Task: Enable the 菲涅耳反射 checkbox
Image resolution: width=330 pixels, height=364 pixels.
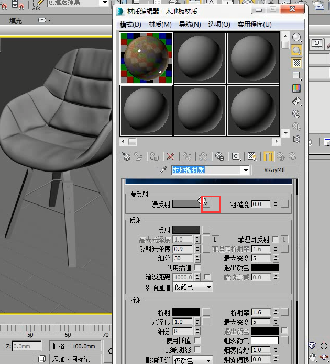Action: [x=276, y=240]
